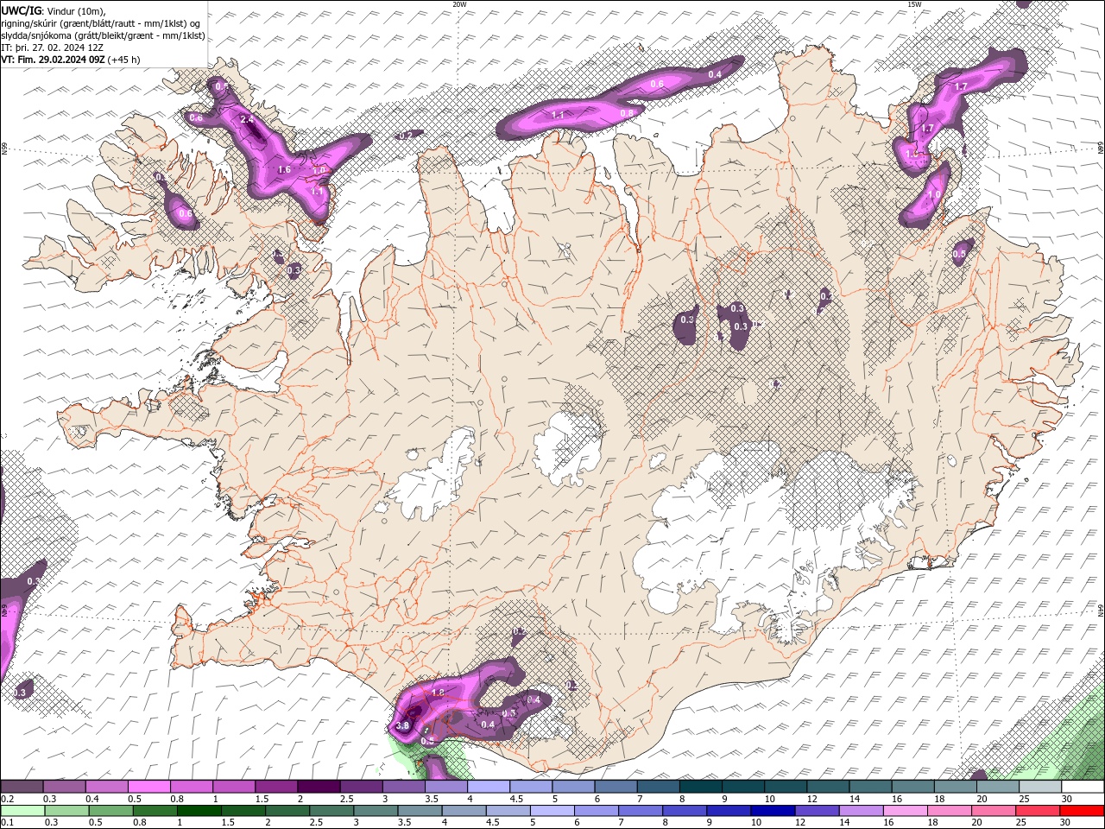Click the 3.5 label in the upper legend row
The image size is (1105, 829).
coord(432,799)
